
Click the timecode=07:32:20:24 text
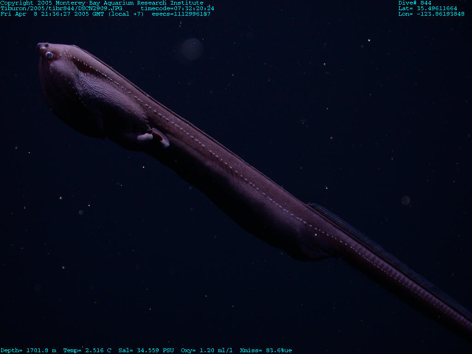tap(177, 8)
